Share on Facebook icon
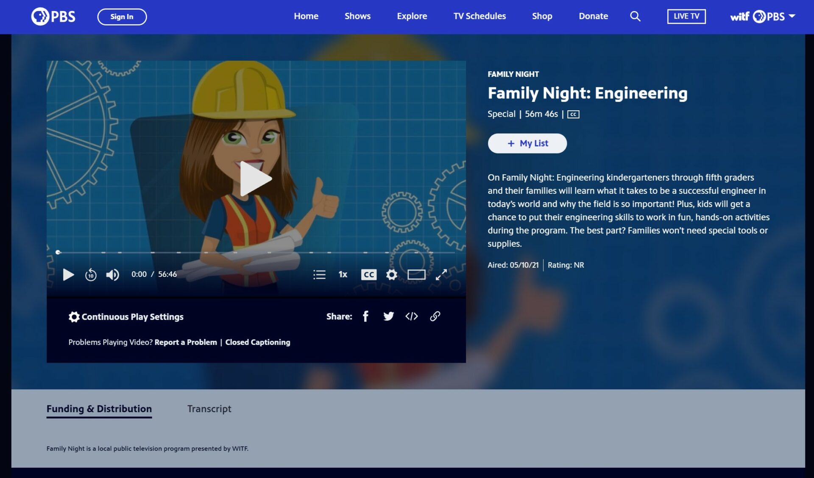This screenshot has height=478, width=814. tap(366, 316)
